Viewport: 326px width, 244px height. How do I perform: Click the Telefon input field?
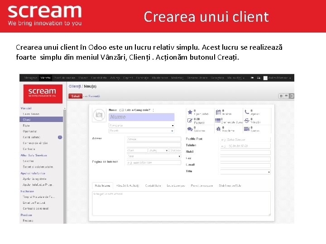tap(245, 146)
